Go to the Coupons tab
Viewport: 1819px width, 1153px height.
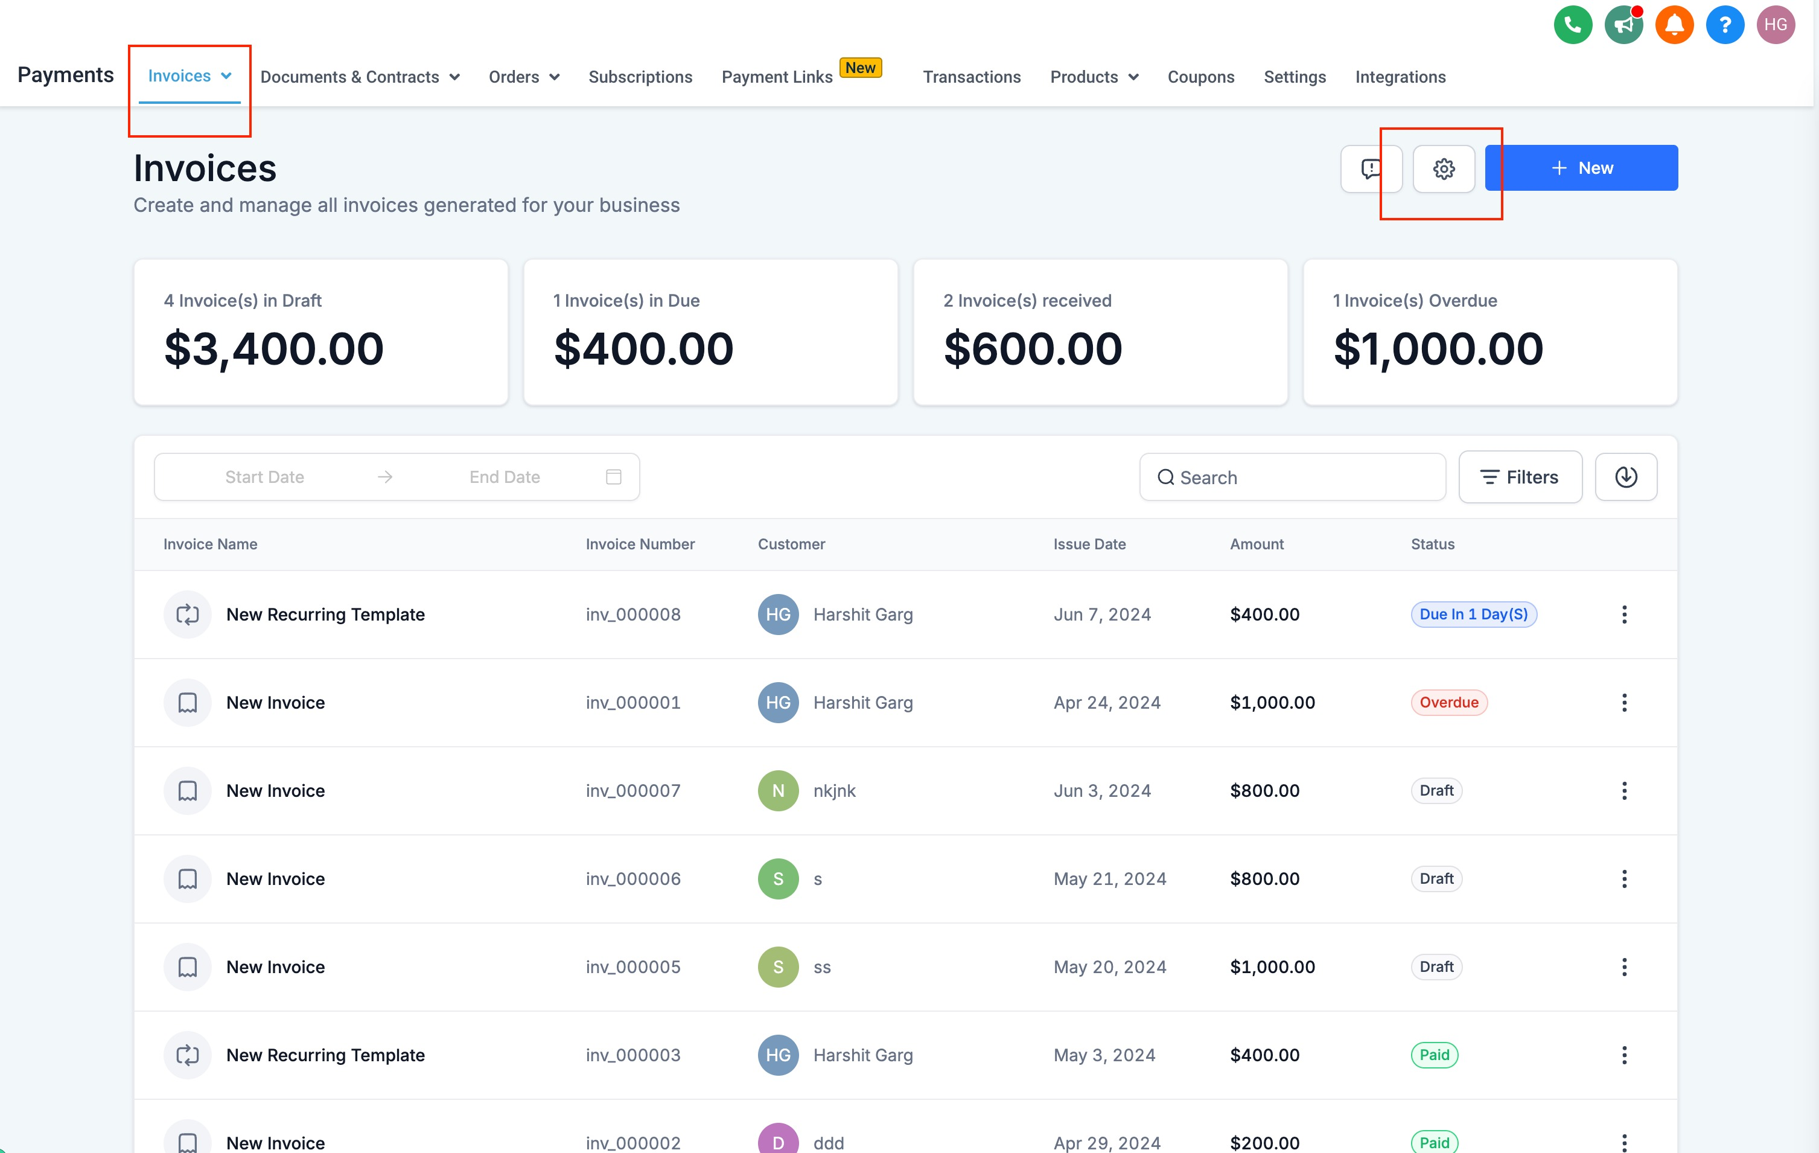pos(1200,77)
